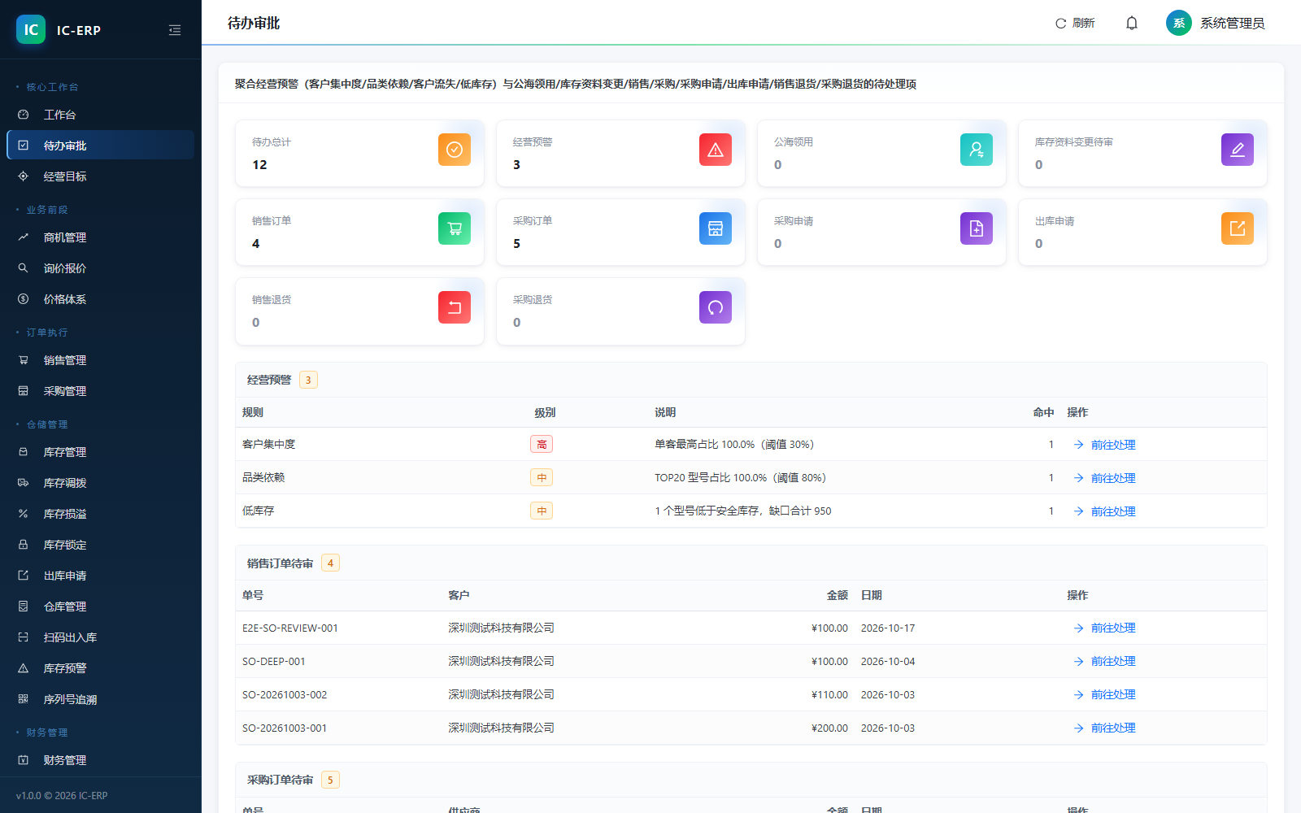Click 前往处理 for order SO-20261003-001
Screen dimensions: 1301x813
(x=1104, y=728)
